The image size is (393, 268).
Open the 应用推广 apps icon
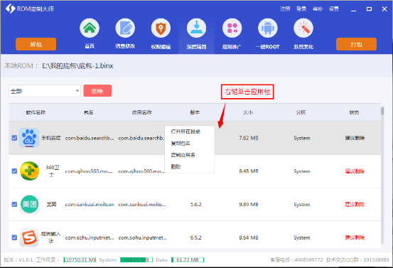point(232,28)
